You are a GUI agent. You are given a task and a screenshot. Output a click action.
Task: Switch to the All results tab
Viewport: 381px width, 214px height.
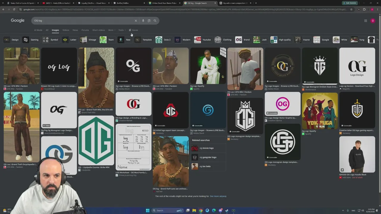pos(47,30)
